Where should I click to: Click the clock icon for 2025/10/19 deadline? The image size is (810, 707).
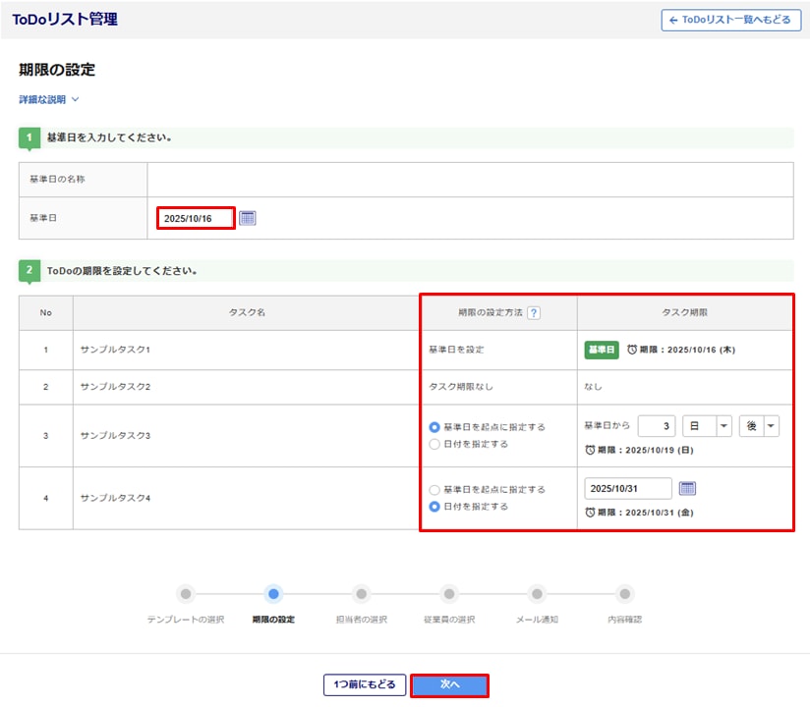click(x=590, y=451)
